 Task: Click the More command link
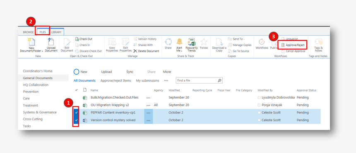pyautogui.click(x=167, y=72)
